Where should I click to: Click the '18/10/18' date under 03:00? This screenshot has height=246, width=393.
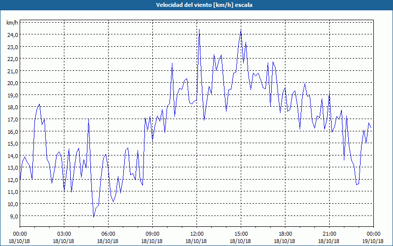[63, 241]
